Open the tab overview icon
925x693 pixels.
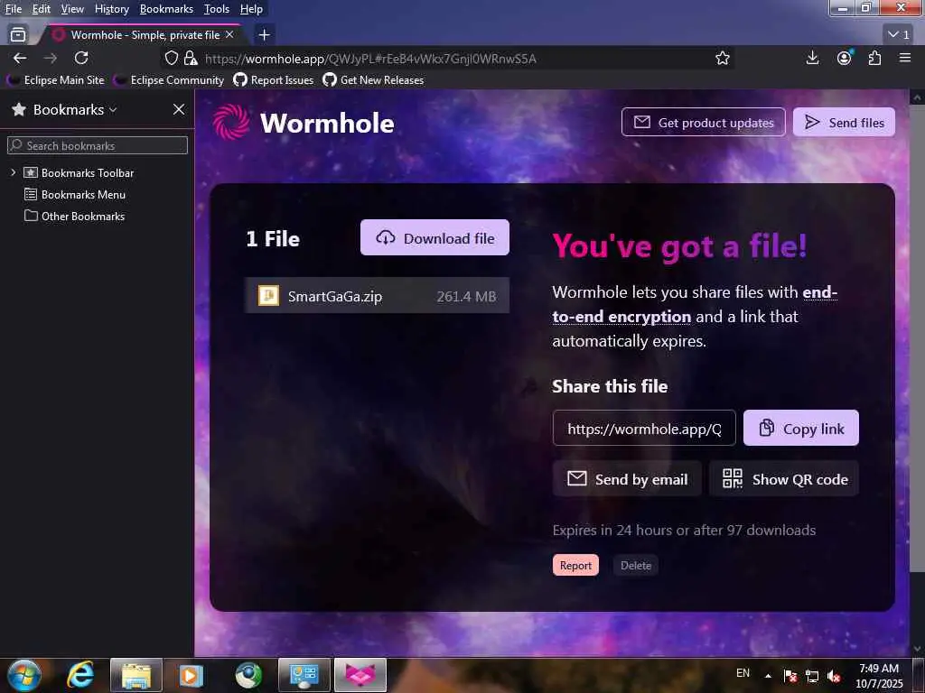click(18, 35)
